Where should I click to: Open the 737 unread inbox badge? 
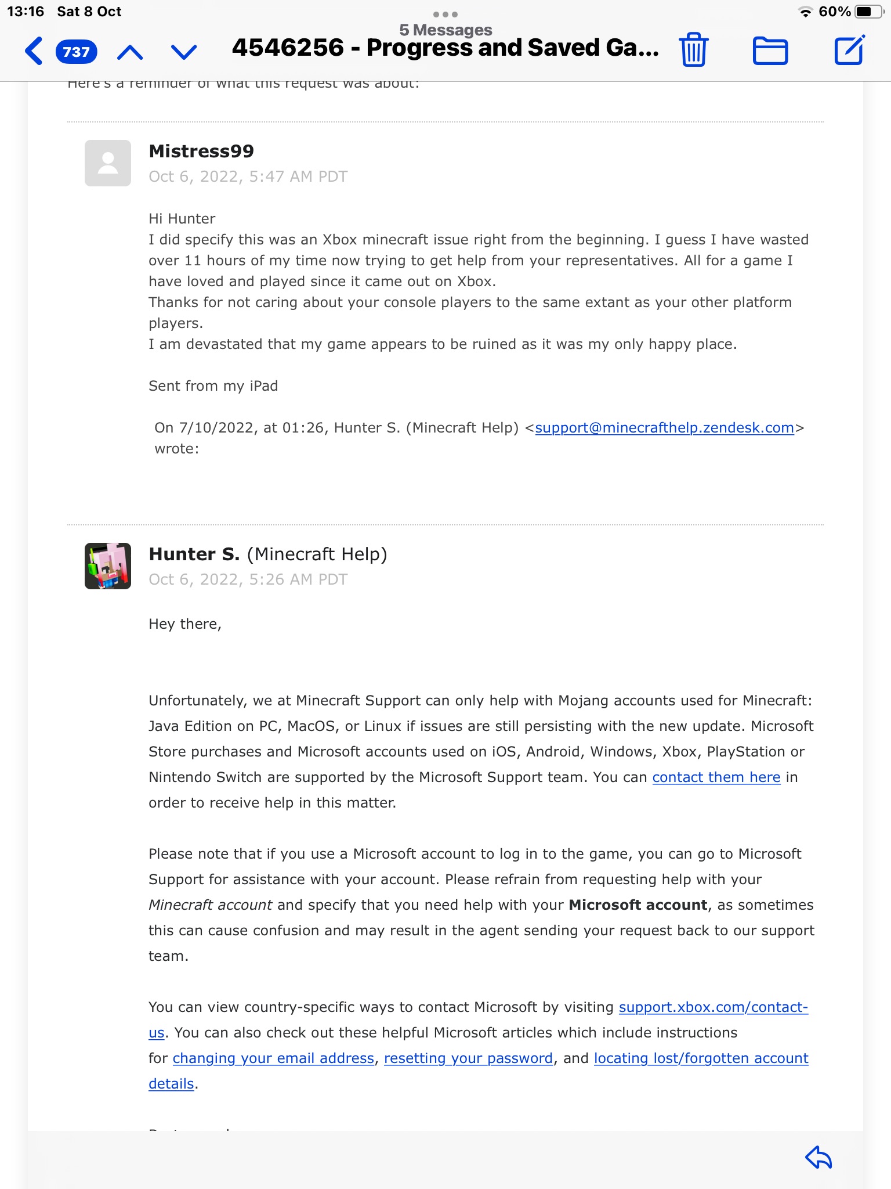coord(76,52)
